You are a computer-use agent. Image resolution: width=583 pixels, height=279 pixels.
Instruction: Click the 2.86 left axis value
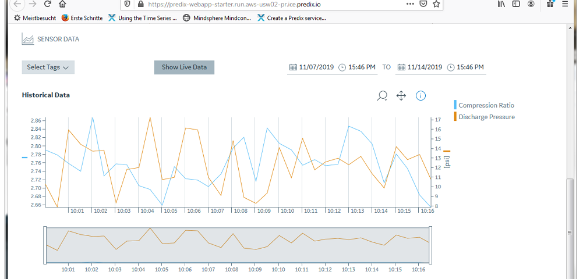[x=36, y=120]
